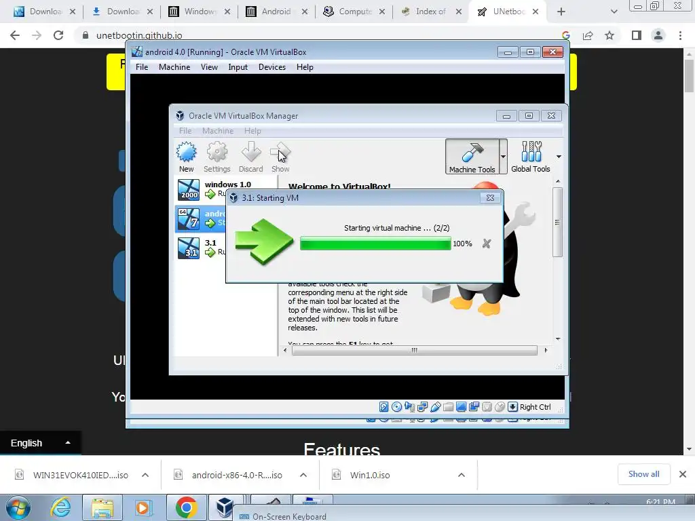
Task: Click the Discard arrow icon
Action: pos(251,157)
